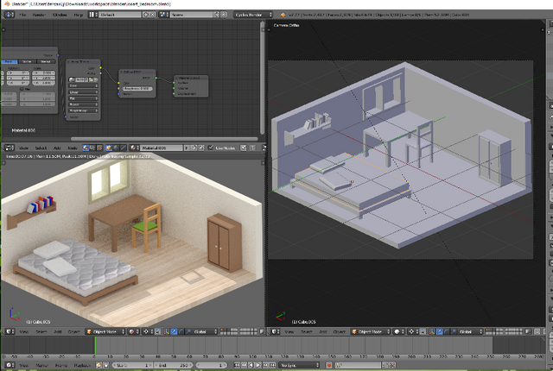
Task: Open Global orientation dropdown in camera viewport
Action: [x=469, y=331]
